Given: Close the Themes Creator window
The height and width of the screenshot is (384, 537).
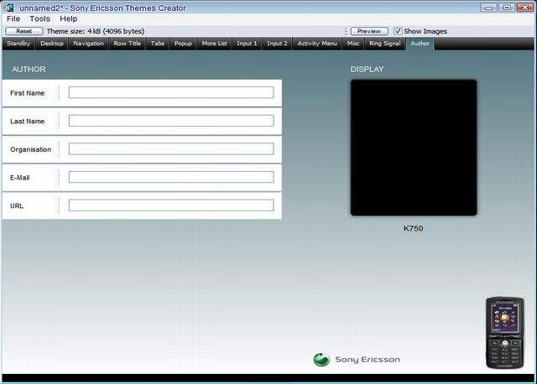Looking at the screenshot, I should point(525,8).
